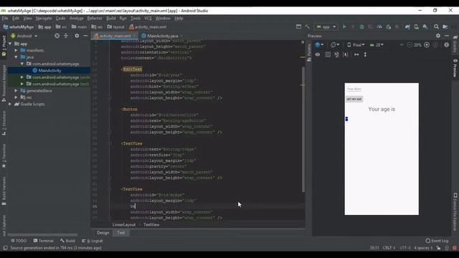The height and width of the screenshot is (258, 459).
Task: Open orientation dropdown in preview toolbar
Action: pos(335,44)
